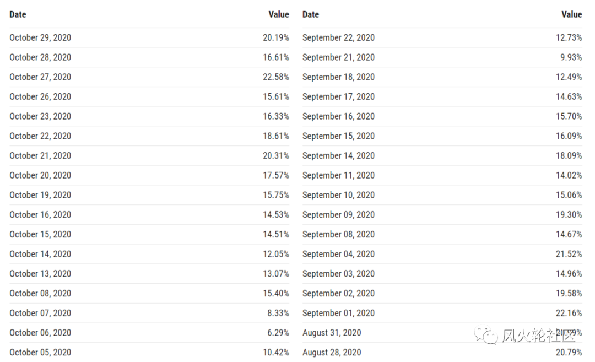This screenshot has width=595, height=362.
Task: Click the September 22, 2020 date
Action: tap(338, 37)
